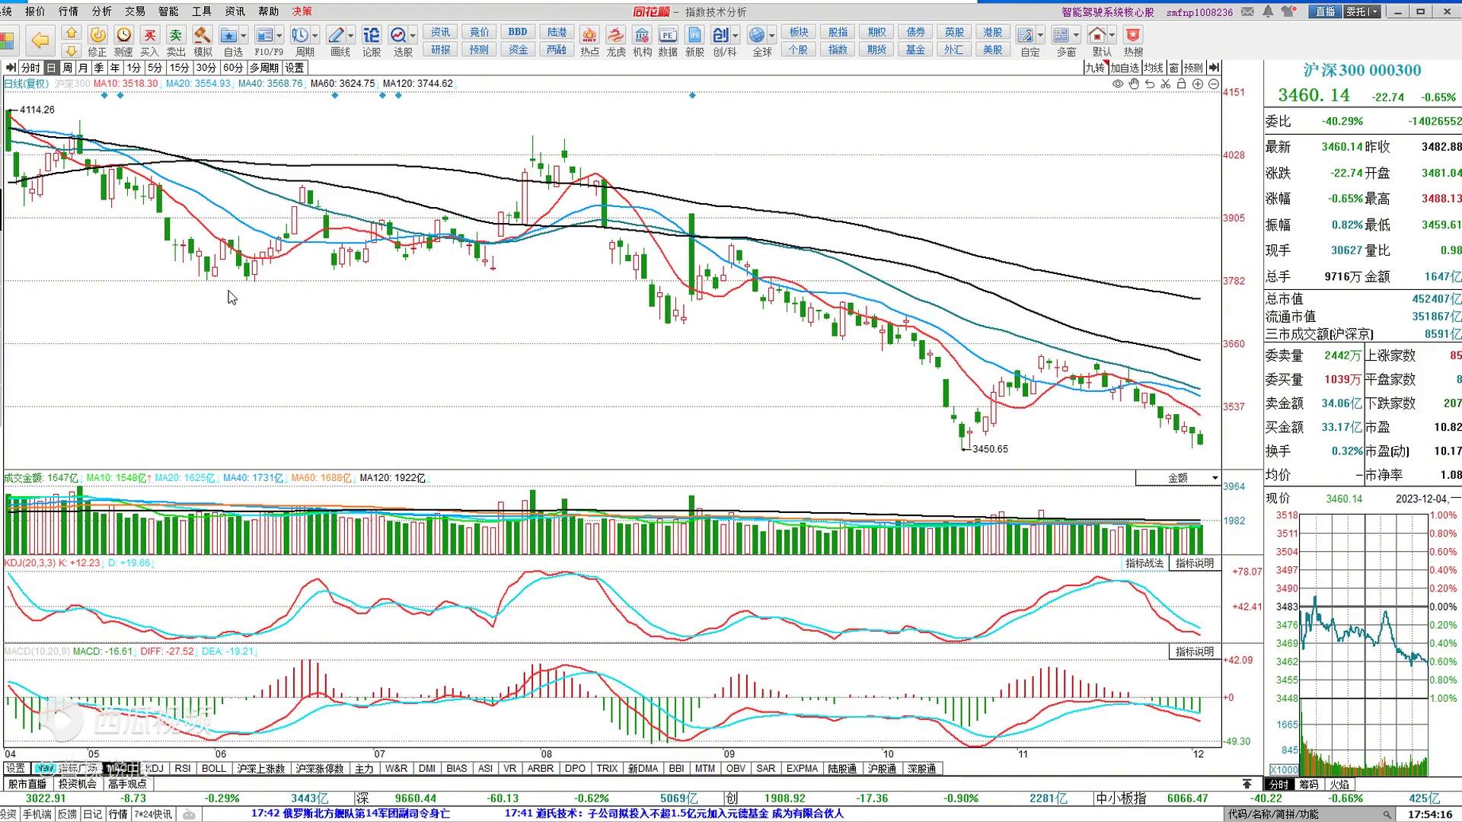Expand the 全球 global markets dropdown arrow
This screenshot has height=822, width=1462.
(x=772, y=36)
